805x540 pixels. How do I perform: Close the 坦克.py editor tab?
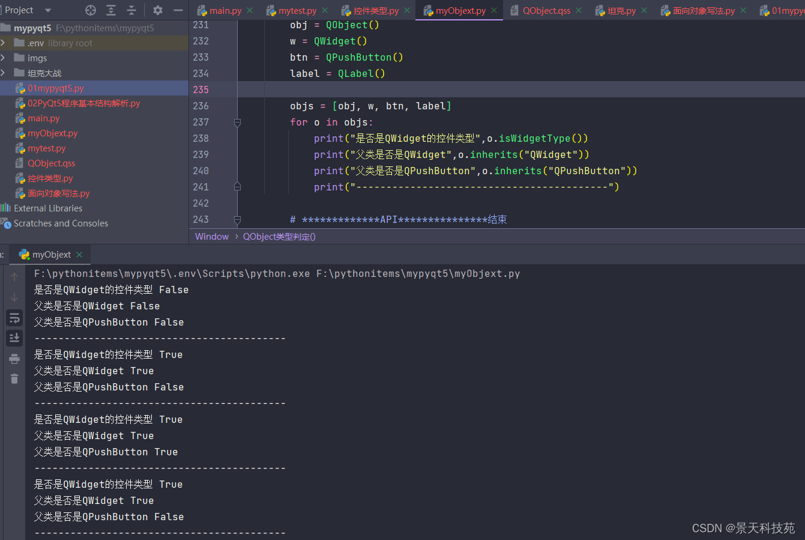[x=644, y=10]
